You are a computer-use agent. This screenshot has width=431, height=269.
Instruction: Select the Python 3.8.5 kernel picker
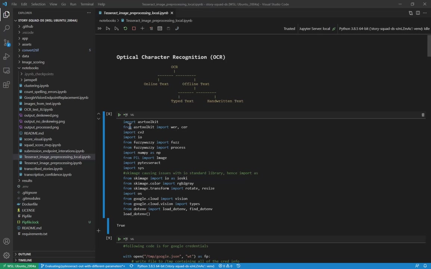[x=384, y=28]
